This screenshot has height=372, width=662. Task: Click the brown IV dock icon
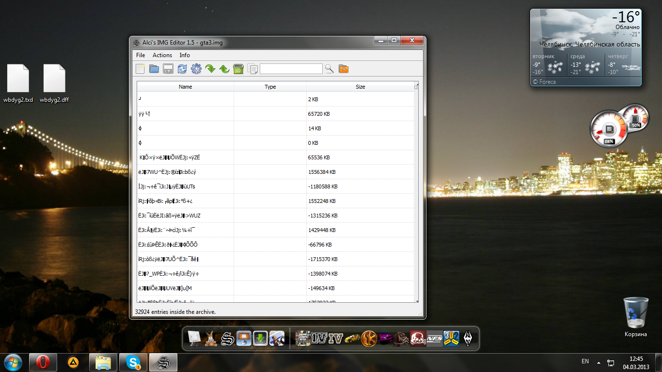pyautogui.click(x=336, y=338)
